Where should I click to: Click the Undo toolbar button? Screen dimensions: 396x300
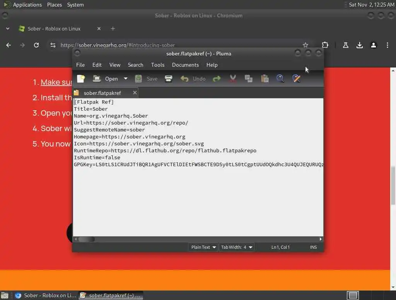[193, 79]
